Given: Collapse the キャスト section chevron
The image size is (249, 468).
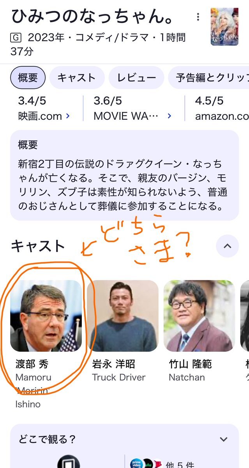Looking at the screenshot, I should 228,246.
